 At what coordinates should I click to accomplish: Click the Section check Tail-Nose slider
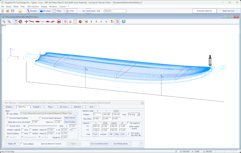click(x=42, y=126)
